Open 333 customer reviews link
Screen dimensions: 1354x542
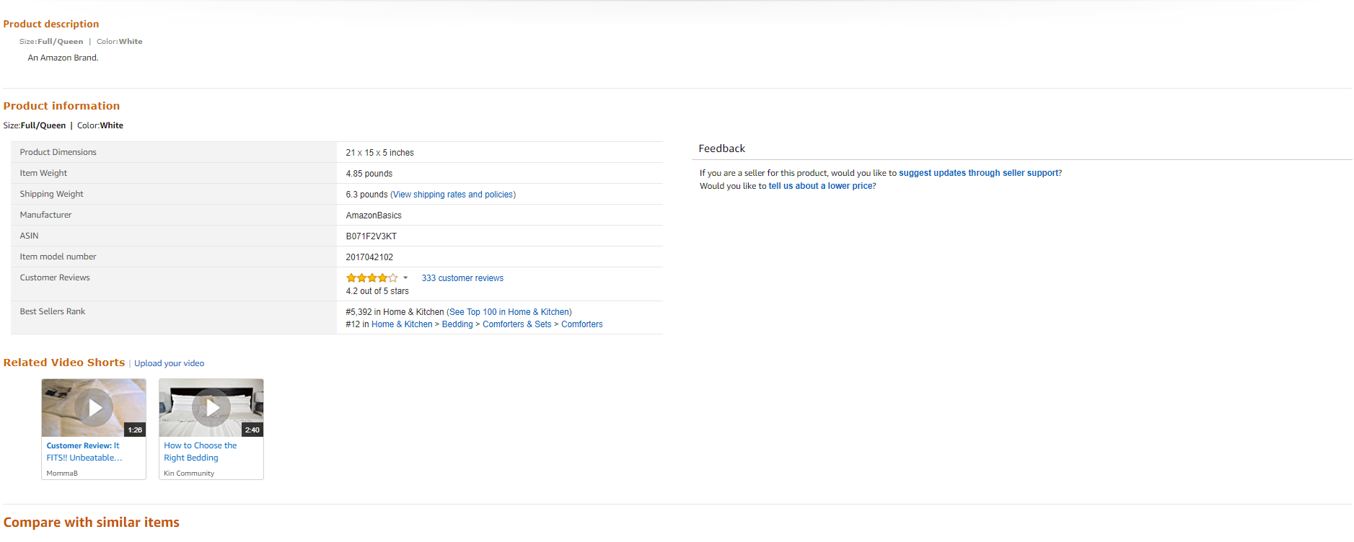click(462, 278)
